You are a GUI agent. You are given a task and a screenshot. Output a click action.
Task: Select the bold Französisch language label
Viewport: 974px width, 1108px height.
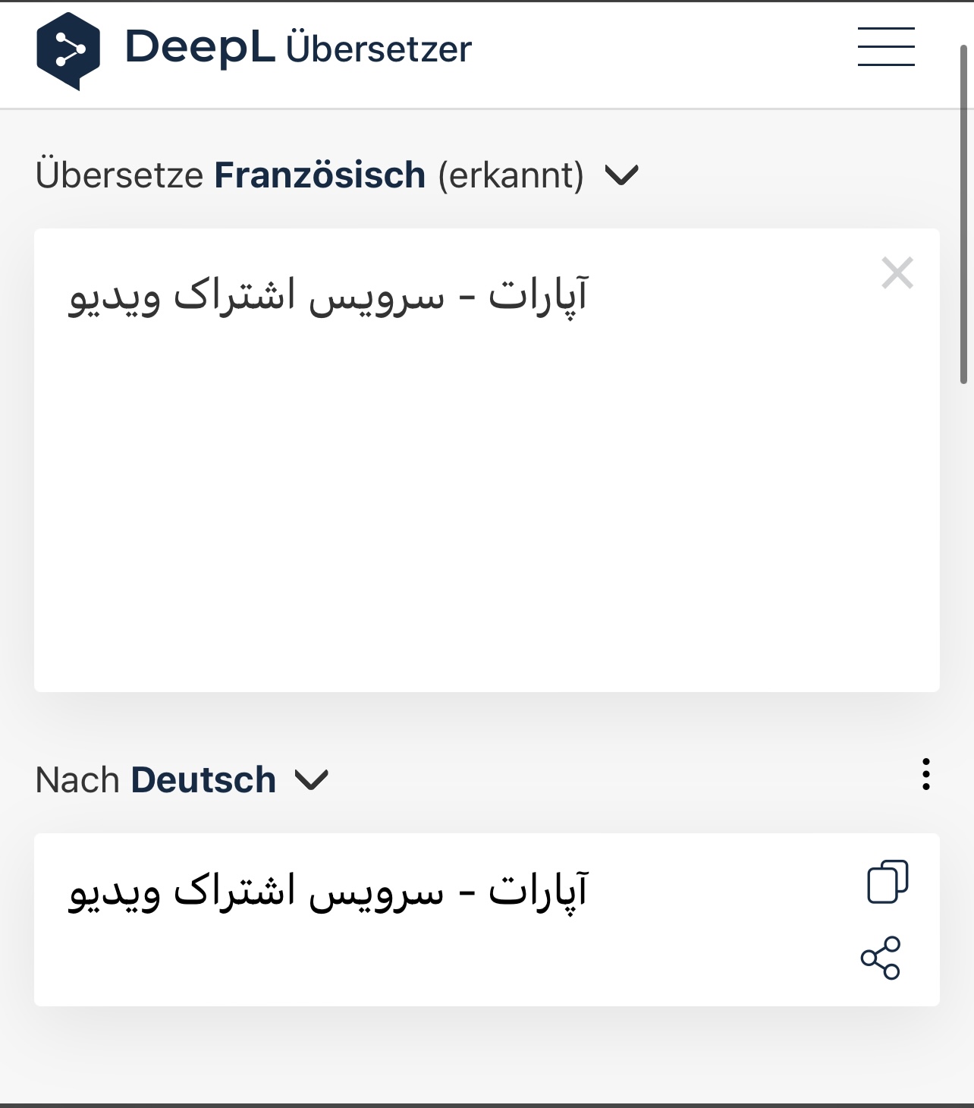tap(319, 175)
